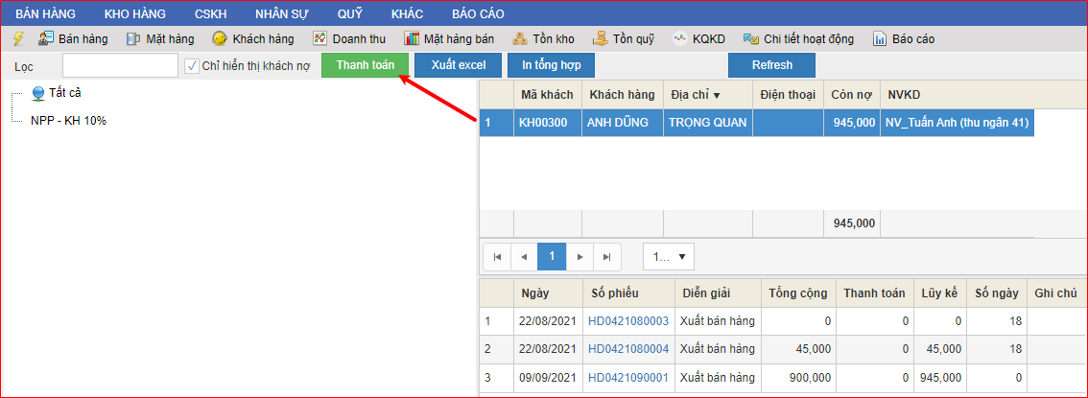Viewport: 1088px width, 398px height.
Task: Open invoice link HD0421080003
Action: click(628, 321)
